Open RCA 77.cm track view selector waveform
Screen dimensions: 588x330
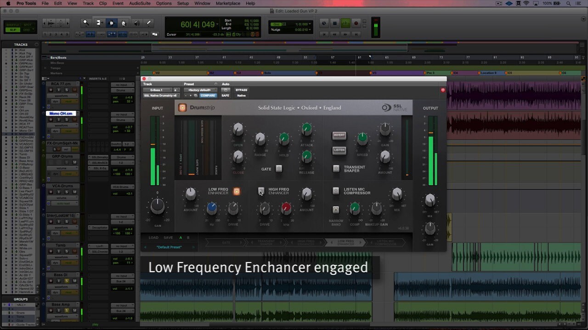point(62,96)
